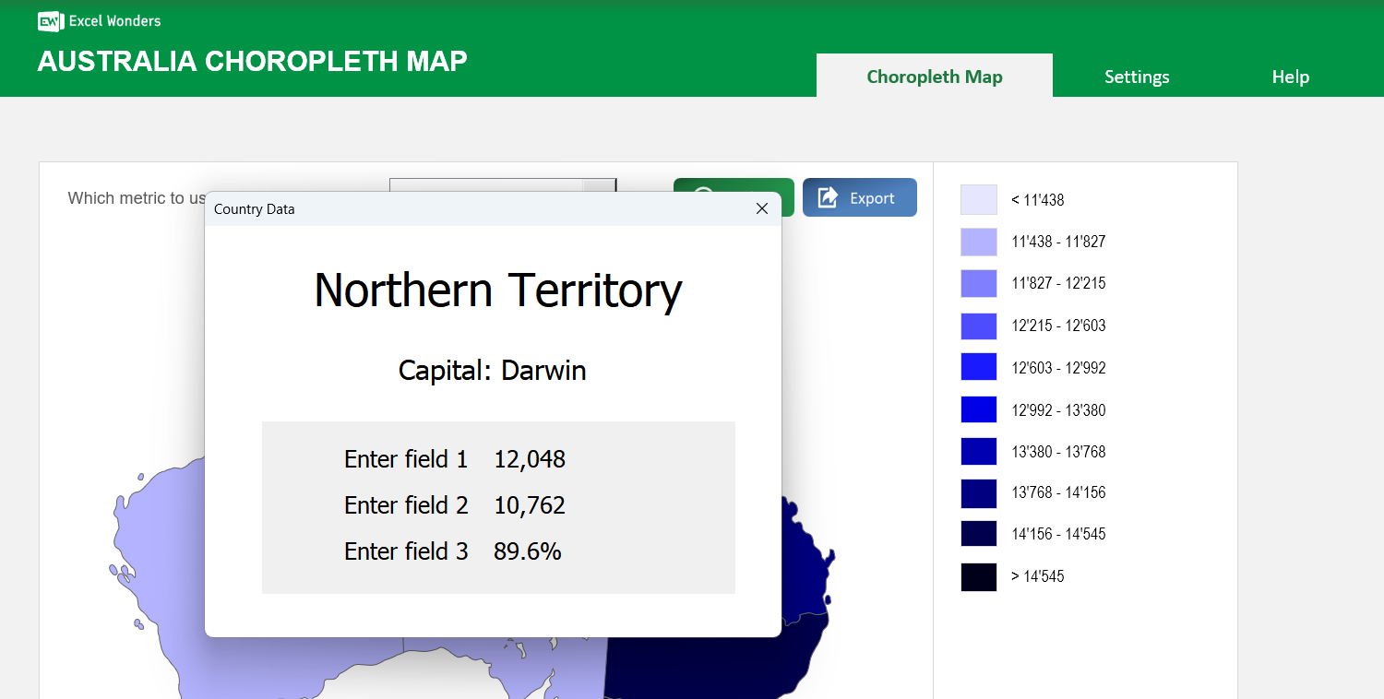
Task: Click the Excel Wonders logo icon
Action: click(50, 21)
